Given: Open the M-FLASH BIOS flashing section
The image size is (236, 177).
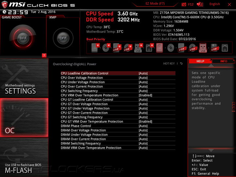Looking at the screenshot, I should coord(24,157).
